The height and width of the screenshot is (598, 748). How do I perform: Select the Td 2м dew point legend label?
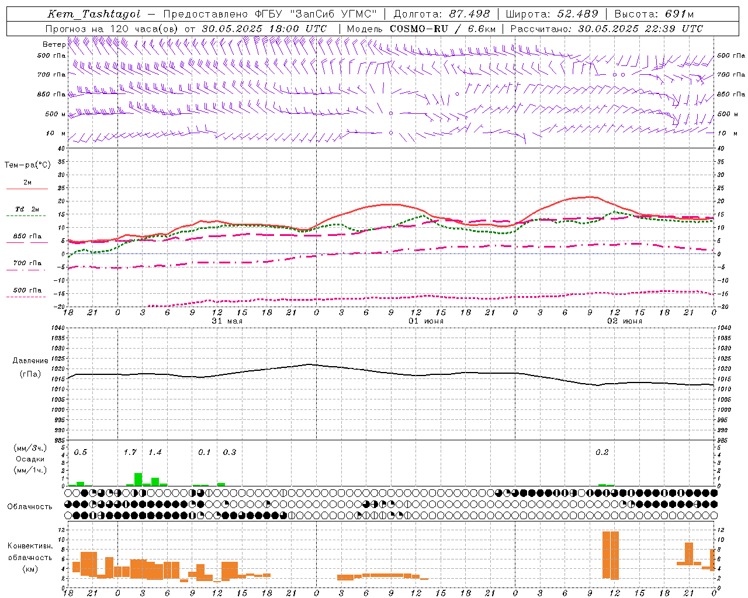point(27,209)
